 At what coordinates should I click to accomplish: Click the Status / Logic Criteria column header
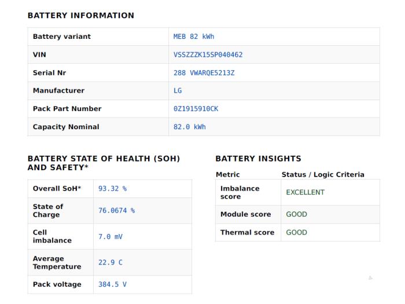coord(323,174)
